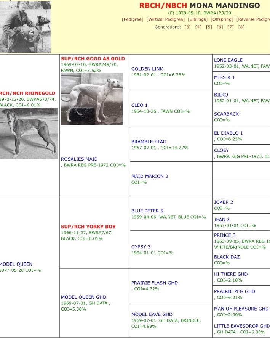Open Mona Mandingo header photo
The width and height of the screenshot is (270, 338).
pos(25,27)
